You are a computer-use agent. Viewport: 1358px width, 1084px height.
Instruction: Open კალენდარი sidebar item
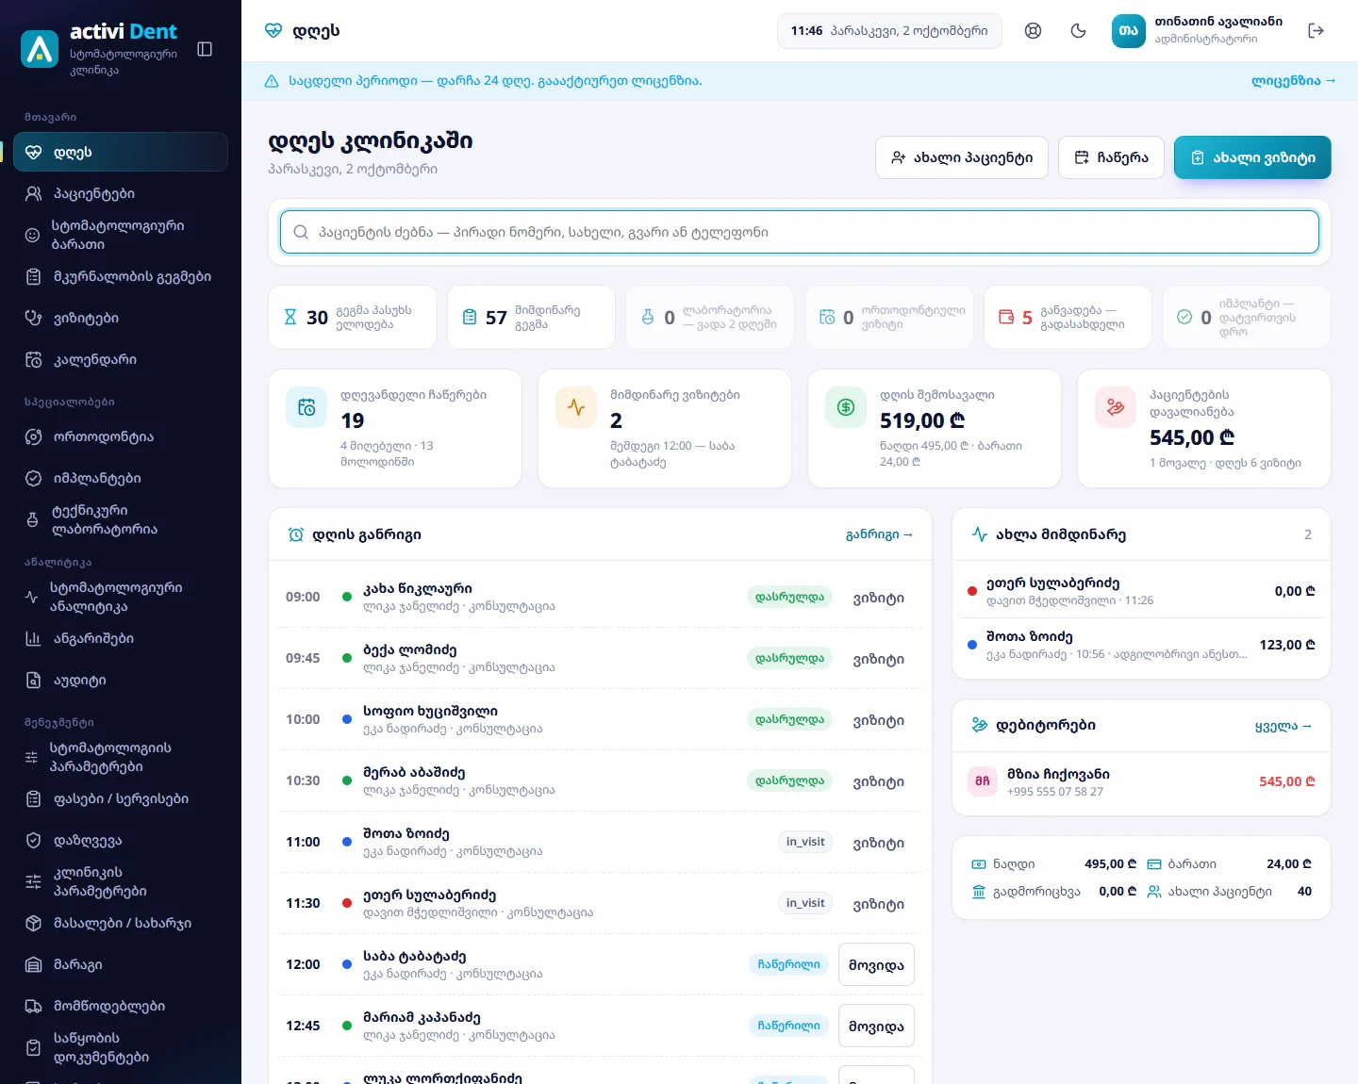point(121,359)
